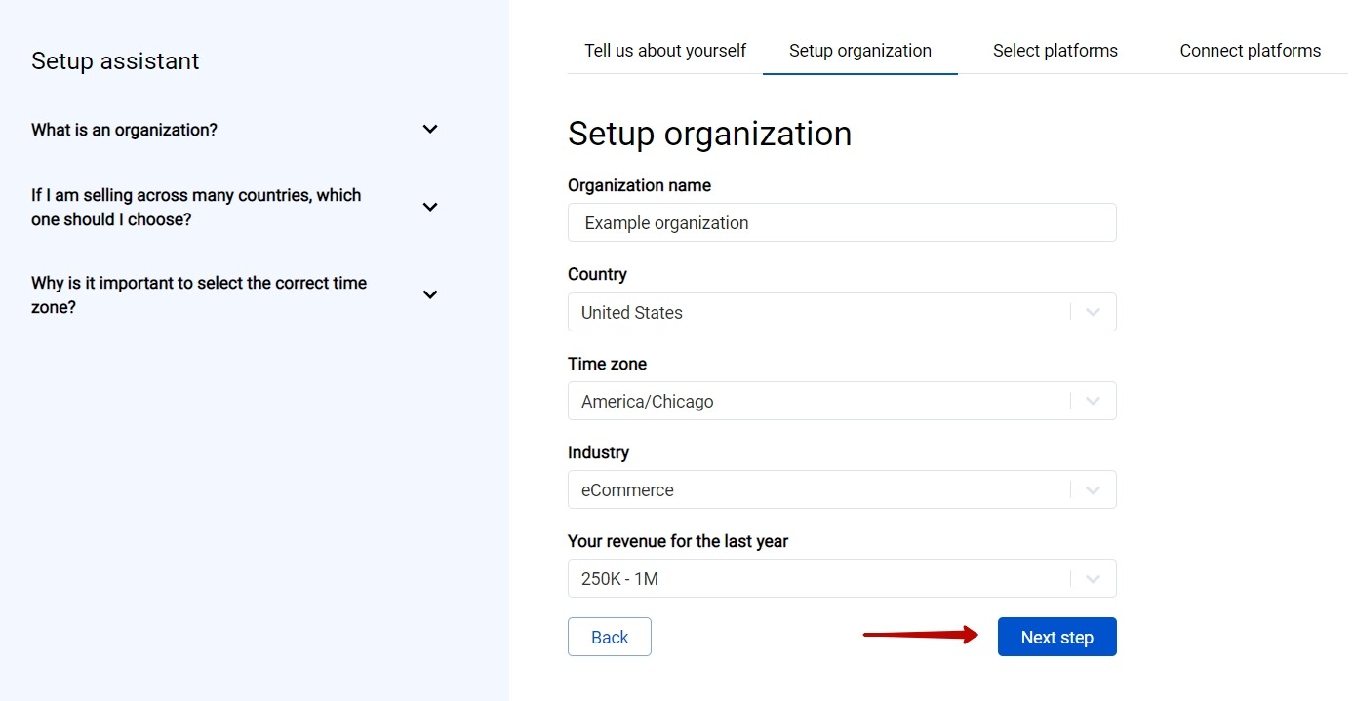Viewport: 1354px width, 701px height.
Task: Open the 'Connect platforms' tab
Action: (x=1250, y=50)
